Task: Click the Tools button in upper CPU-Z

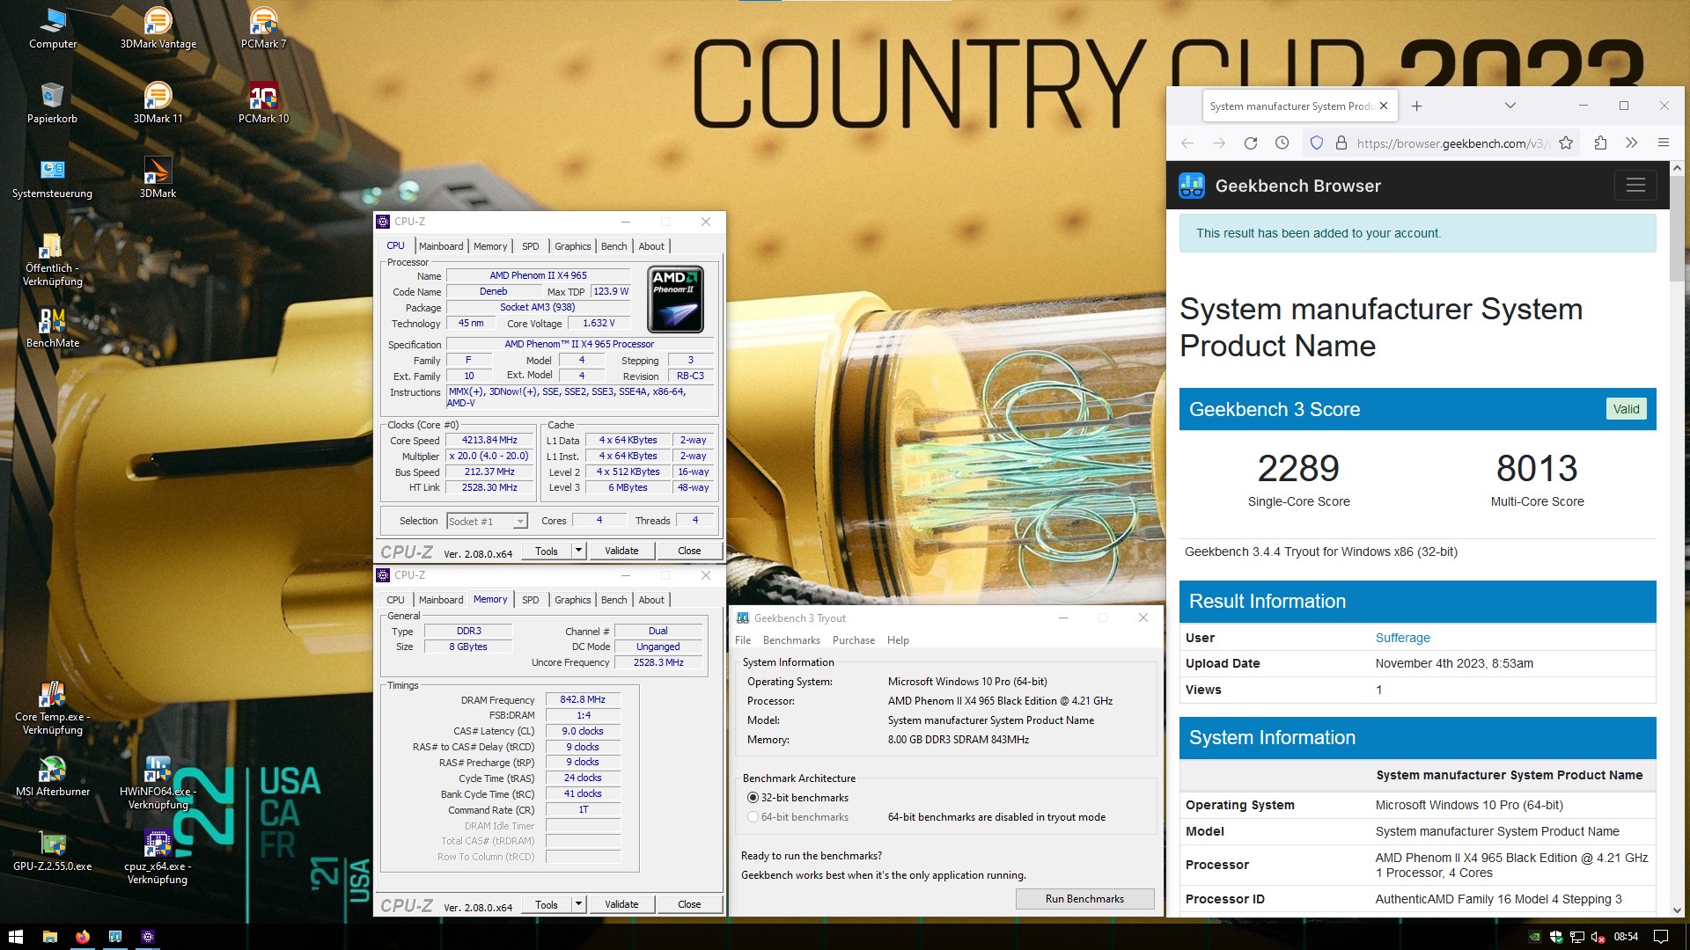Action: tap(547, 551)
